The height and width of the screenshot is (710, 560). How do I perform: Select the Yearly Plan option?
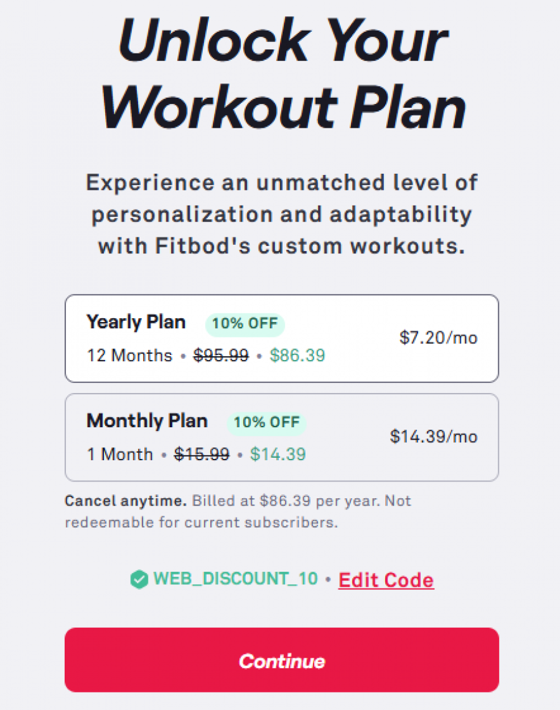click(x=281, y=338)
